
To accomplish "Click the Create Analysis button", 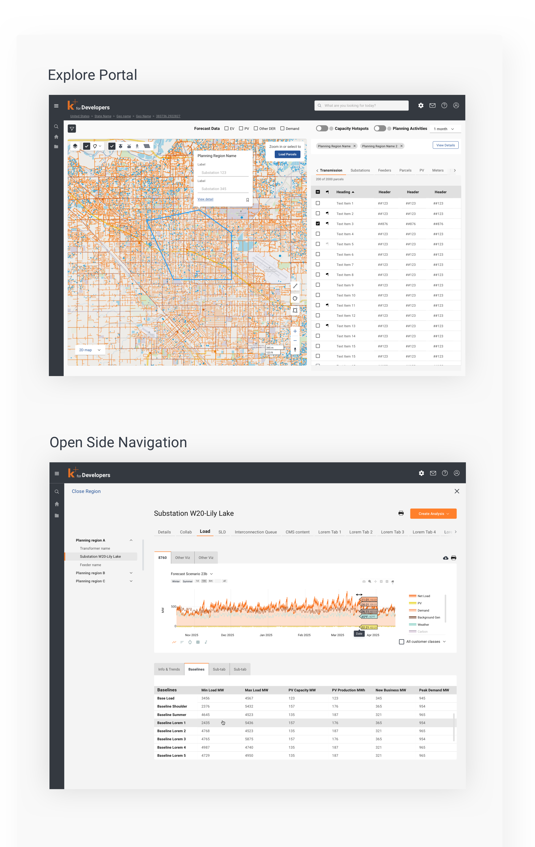I will click(x=433, y=513).
